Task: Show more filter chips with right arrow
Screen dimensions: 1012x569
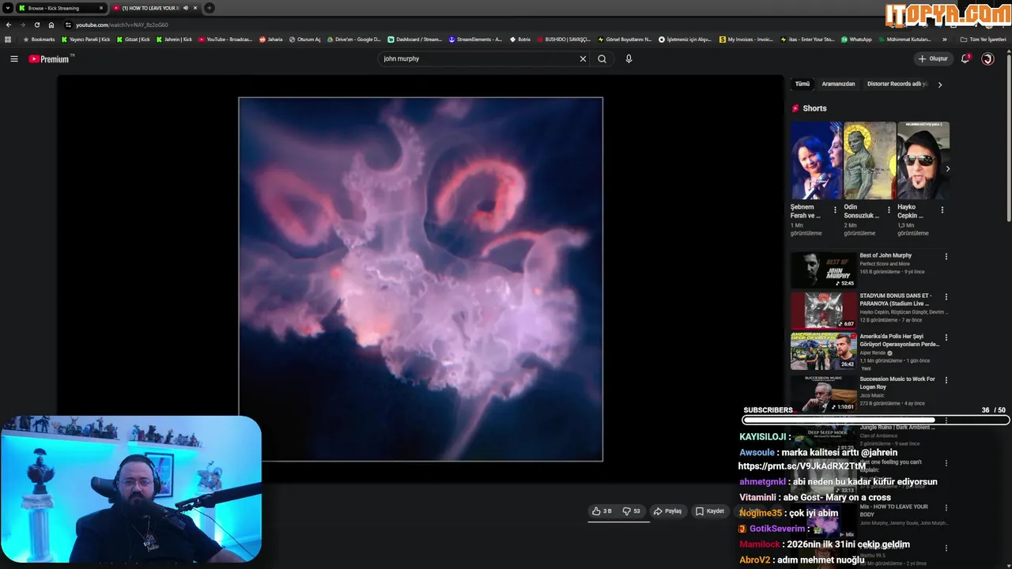Action: click(939, 85)
